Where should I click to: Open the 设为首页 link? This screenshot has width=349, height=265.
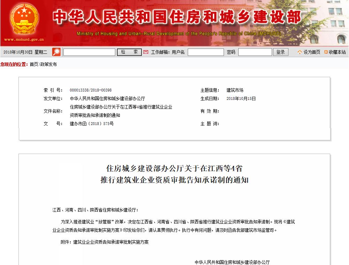[312, 52]
